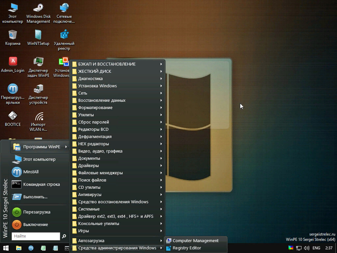Open HEX редакторы submenu

(x=117, y=144)
